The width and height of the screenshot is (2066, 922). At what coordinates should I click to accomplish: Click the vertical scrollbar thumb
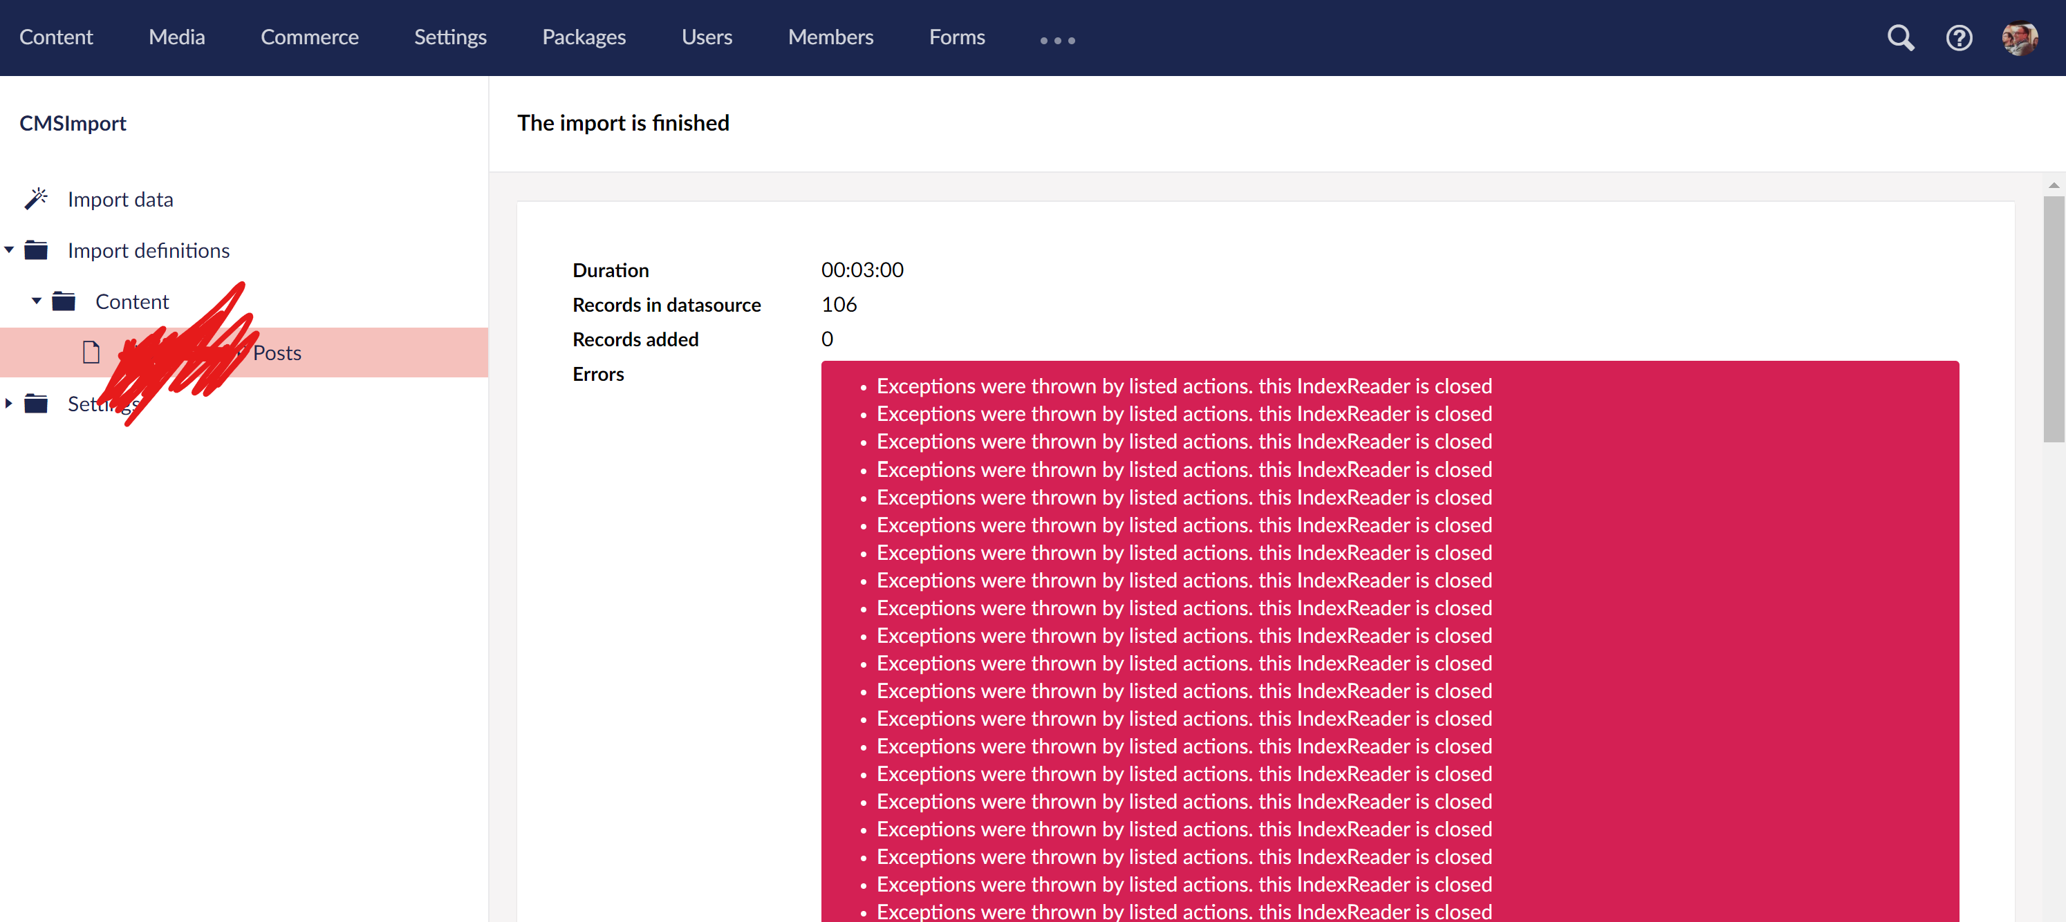2053,321
